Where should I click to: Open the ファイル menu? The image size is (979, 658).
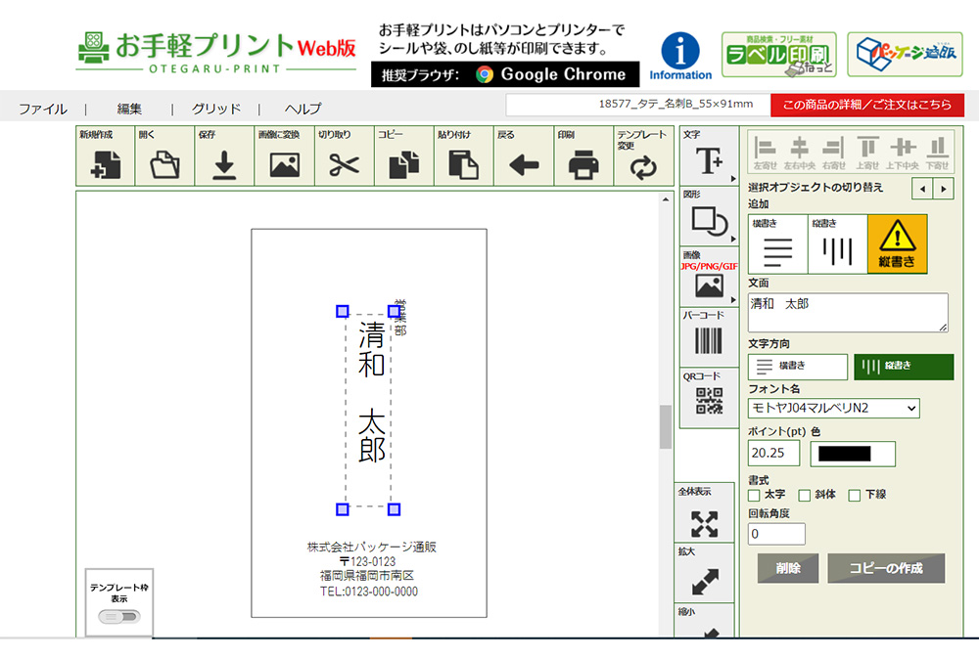pos(42,109)
